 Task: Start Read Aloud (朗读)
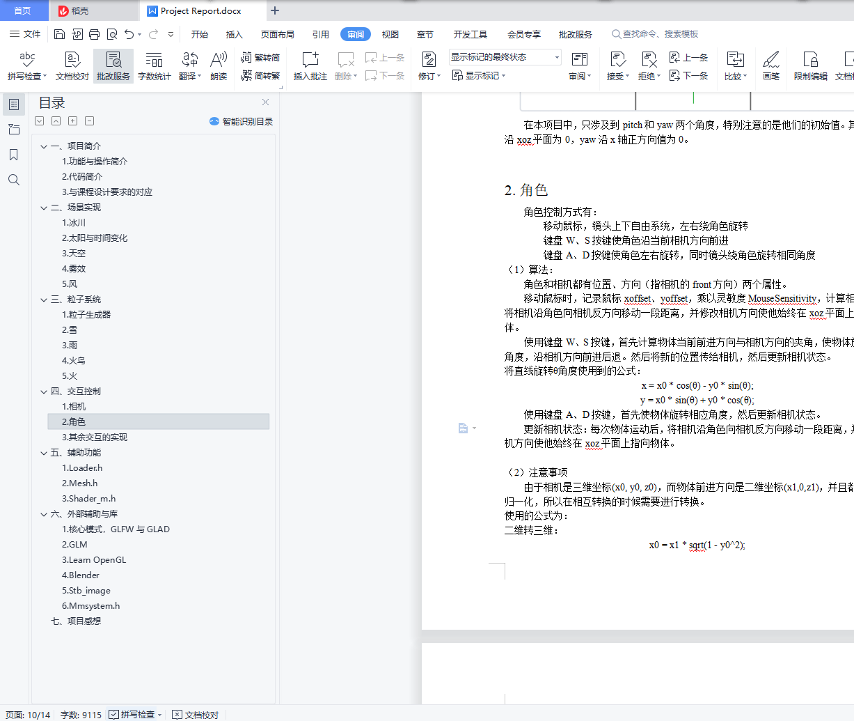[x=219, y=66]
